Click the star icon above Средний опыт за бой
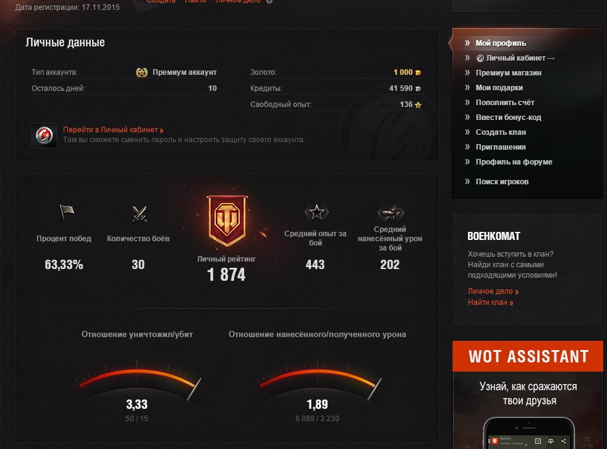Viewport: 607px width, 449px height. point(316,212)
